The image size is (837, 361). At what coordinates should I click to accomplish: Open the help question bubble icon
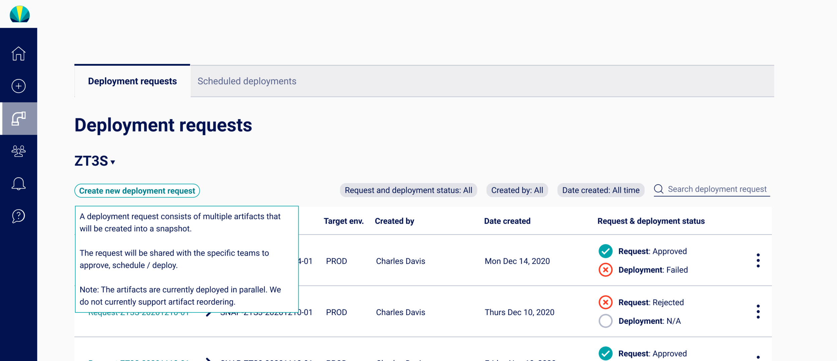(x=18, y=216)
